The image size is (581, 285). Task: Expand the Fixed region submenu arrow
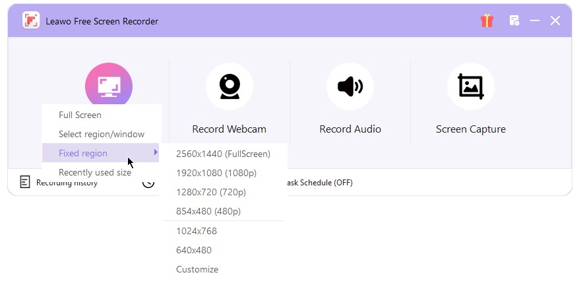coord(156,152)
